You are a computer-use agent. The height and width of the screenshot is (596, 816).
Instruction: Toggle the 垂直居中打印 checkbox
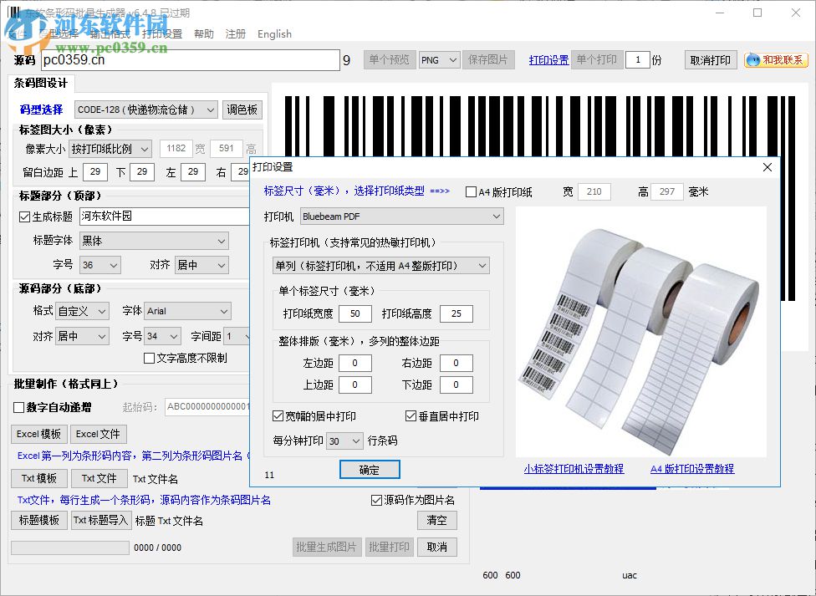[x=411, y=417]
